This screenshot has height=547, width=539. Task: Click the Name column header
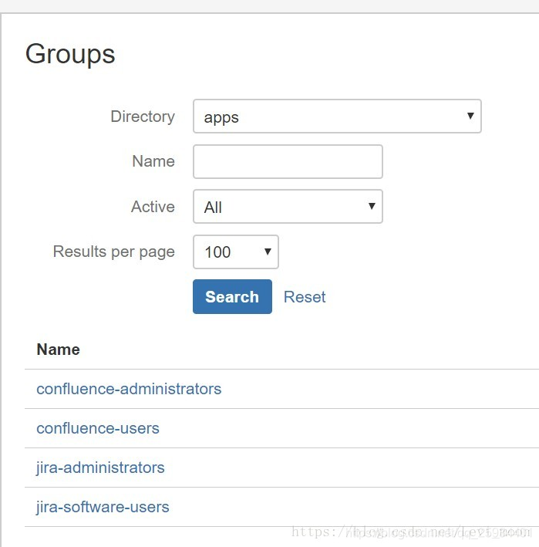click(x=59, y=349)
